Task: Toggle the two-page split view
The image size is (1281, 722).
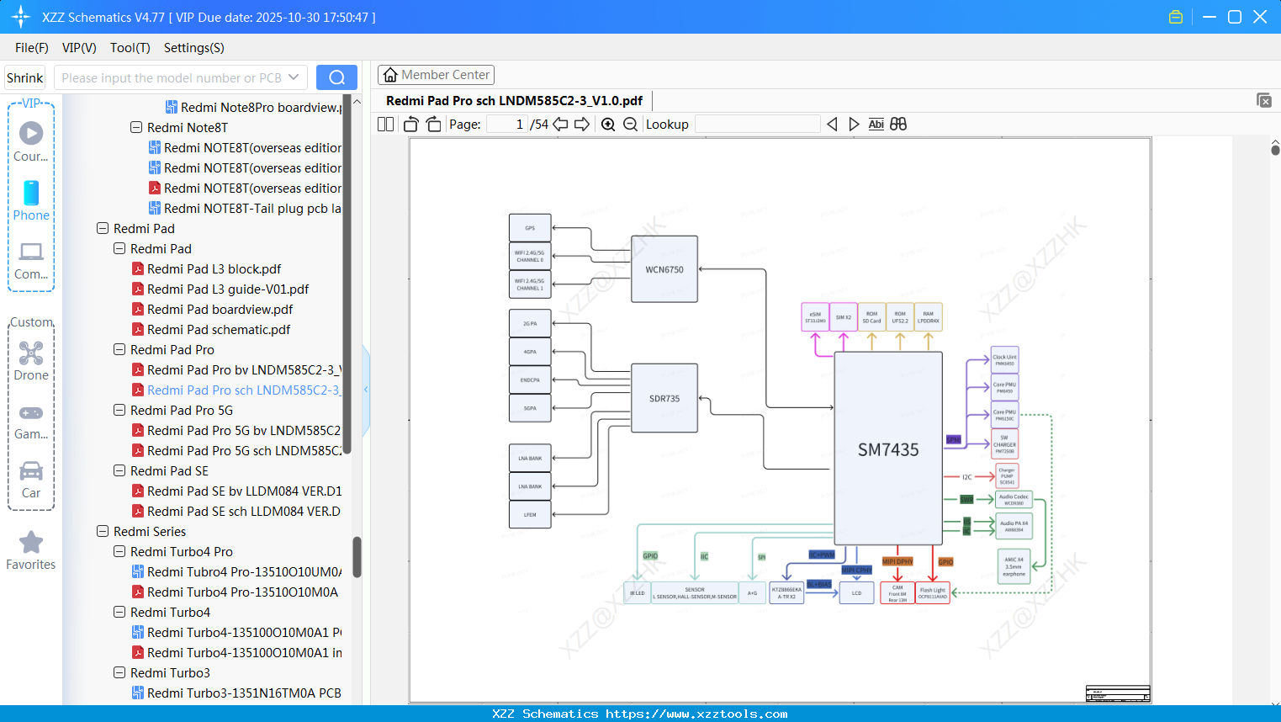Action: tap(386, 125)
